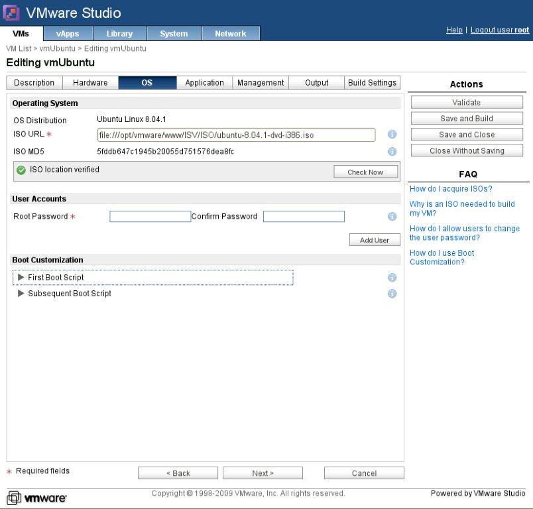Click the Cancel button
Image resolution: width=533 pixels, height=509 pixels.
tap(364, 473)
